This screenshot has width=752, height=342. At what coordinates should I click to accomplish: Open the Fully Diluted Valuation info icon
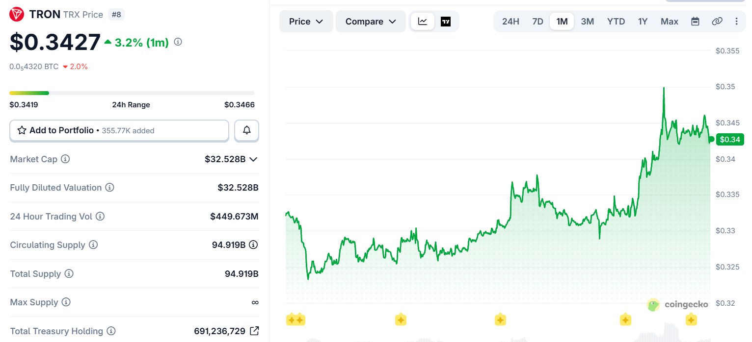110,188
